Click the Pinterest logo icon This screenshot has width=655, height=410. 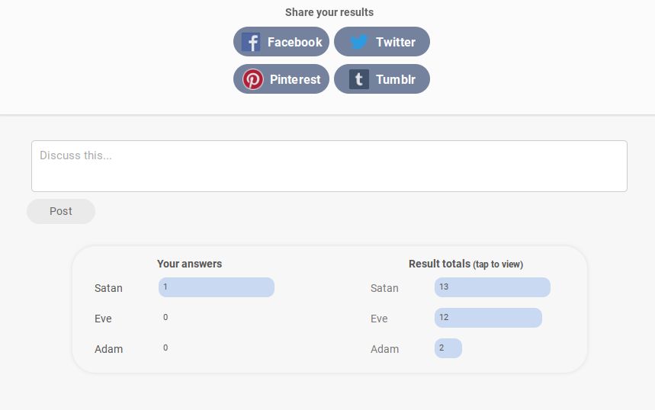252,79
